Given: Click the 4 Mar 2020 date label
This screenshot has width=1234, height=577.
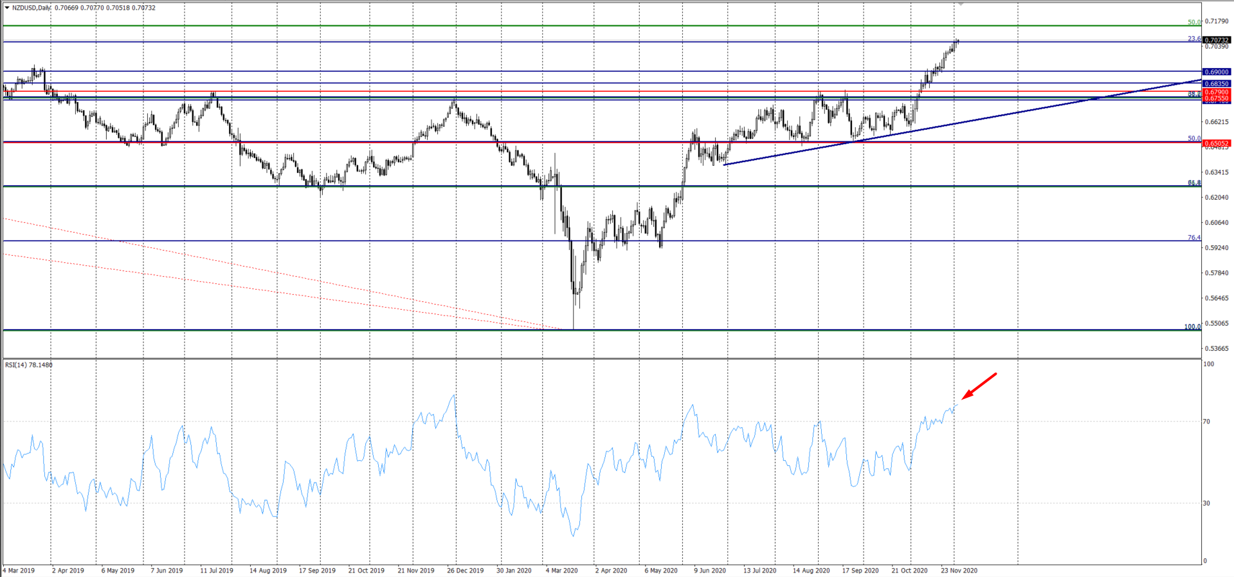Looking at the screenshot, I should click(561, 570).
